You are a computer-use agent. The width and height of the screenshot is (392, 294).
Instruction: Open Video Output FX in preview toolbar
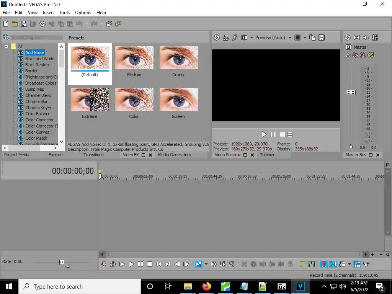[235, 38]
